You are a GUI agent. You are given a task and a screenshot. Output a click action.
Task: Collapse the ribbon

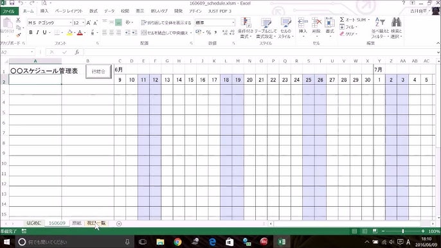tap(438, 43)
